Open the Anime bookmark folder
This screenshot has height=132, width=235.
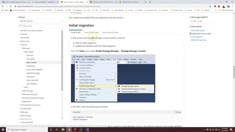point(188,10)
